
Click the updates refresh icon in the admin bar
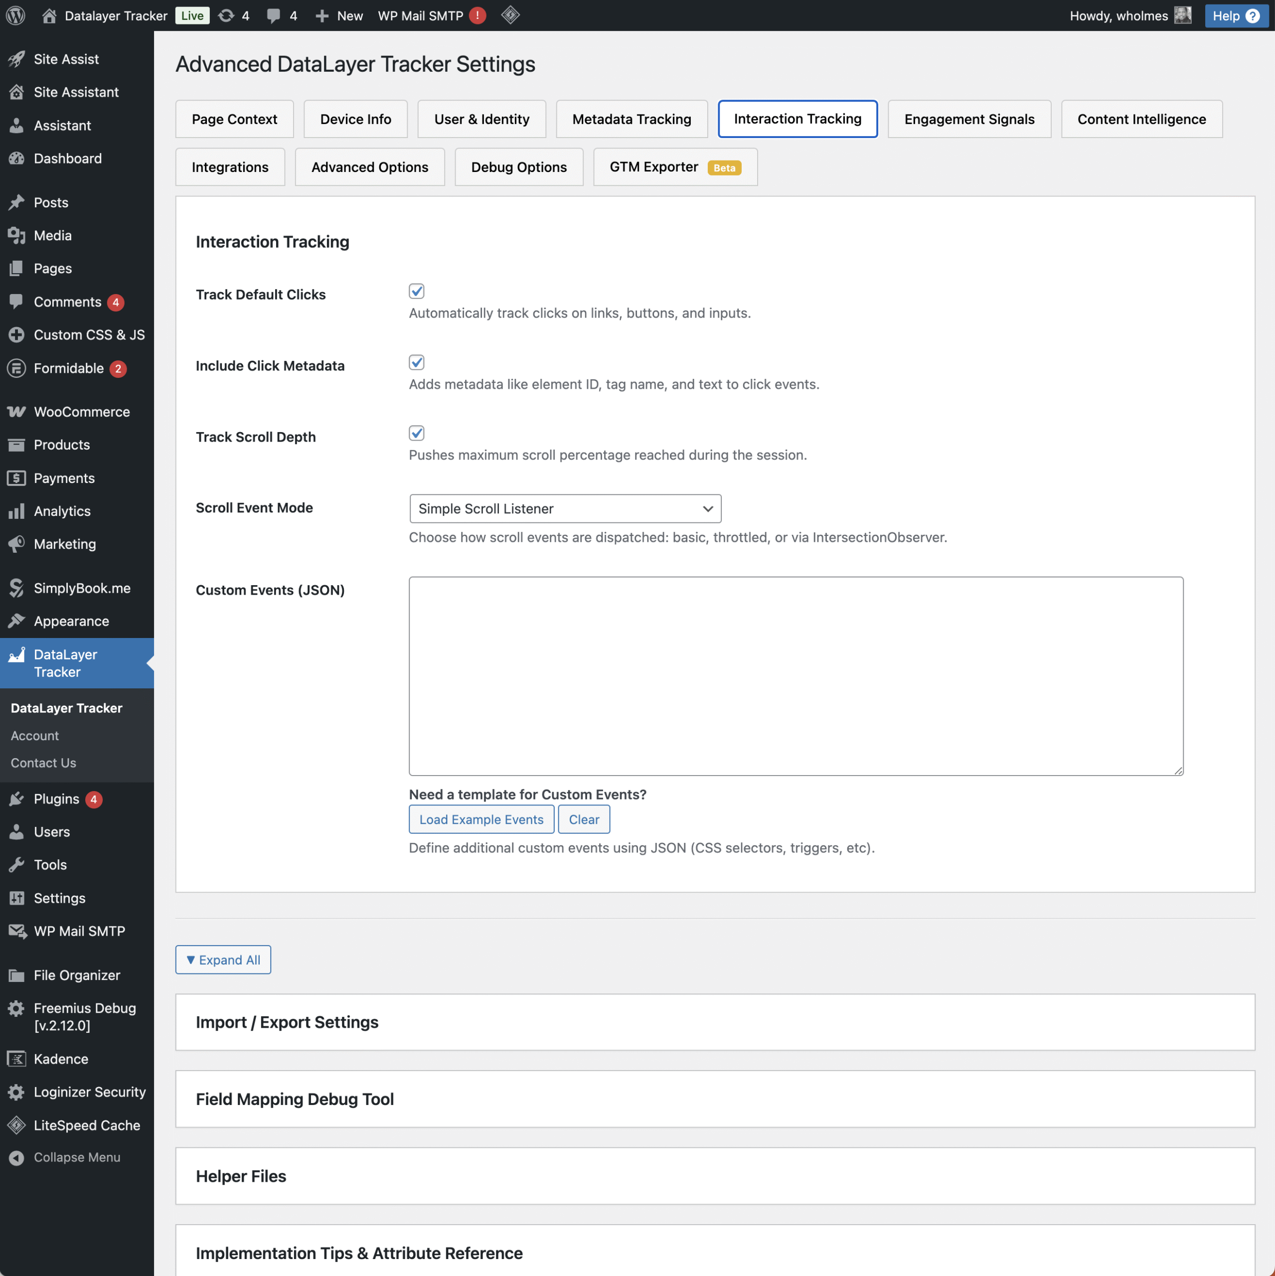(x=226, y=15)
